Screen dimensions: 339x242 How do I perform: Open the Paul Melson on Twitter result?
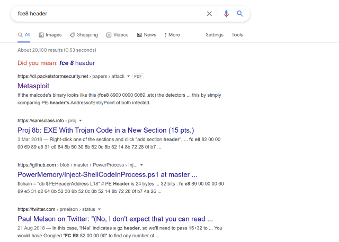[115, 219]
